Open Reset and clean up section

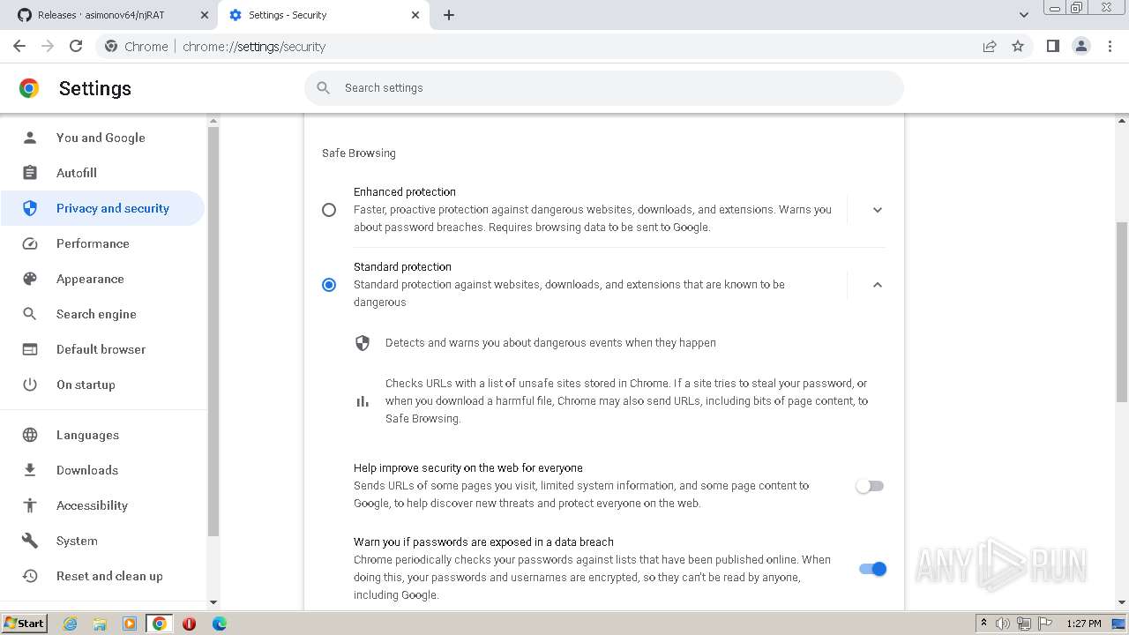pyautogui.click(x=102, y=576)
